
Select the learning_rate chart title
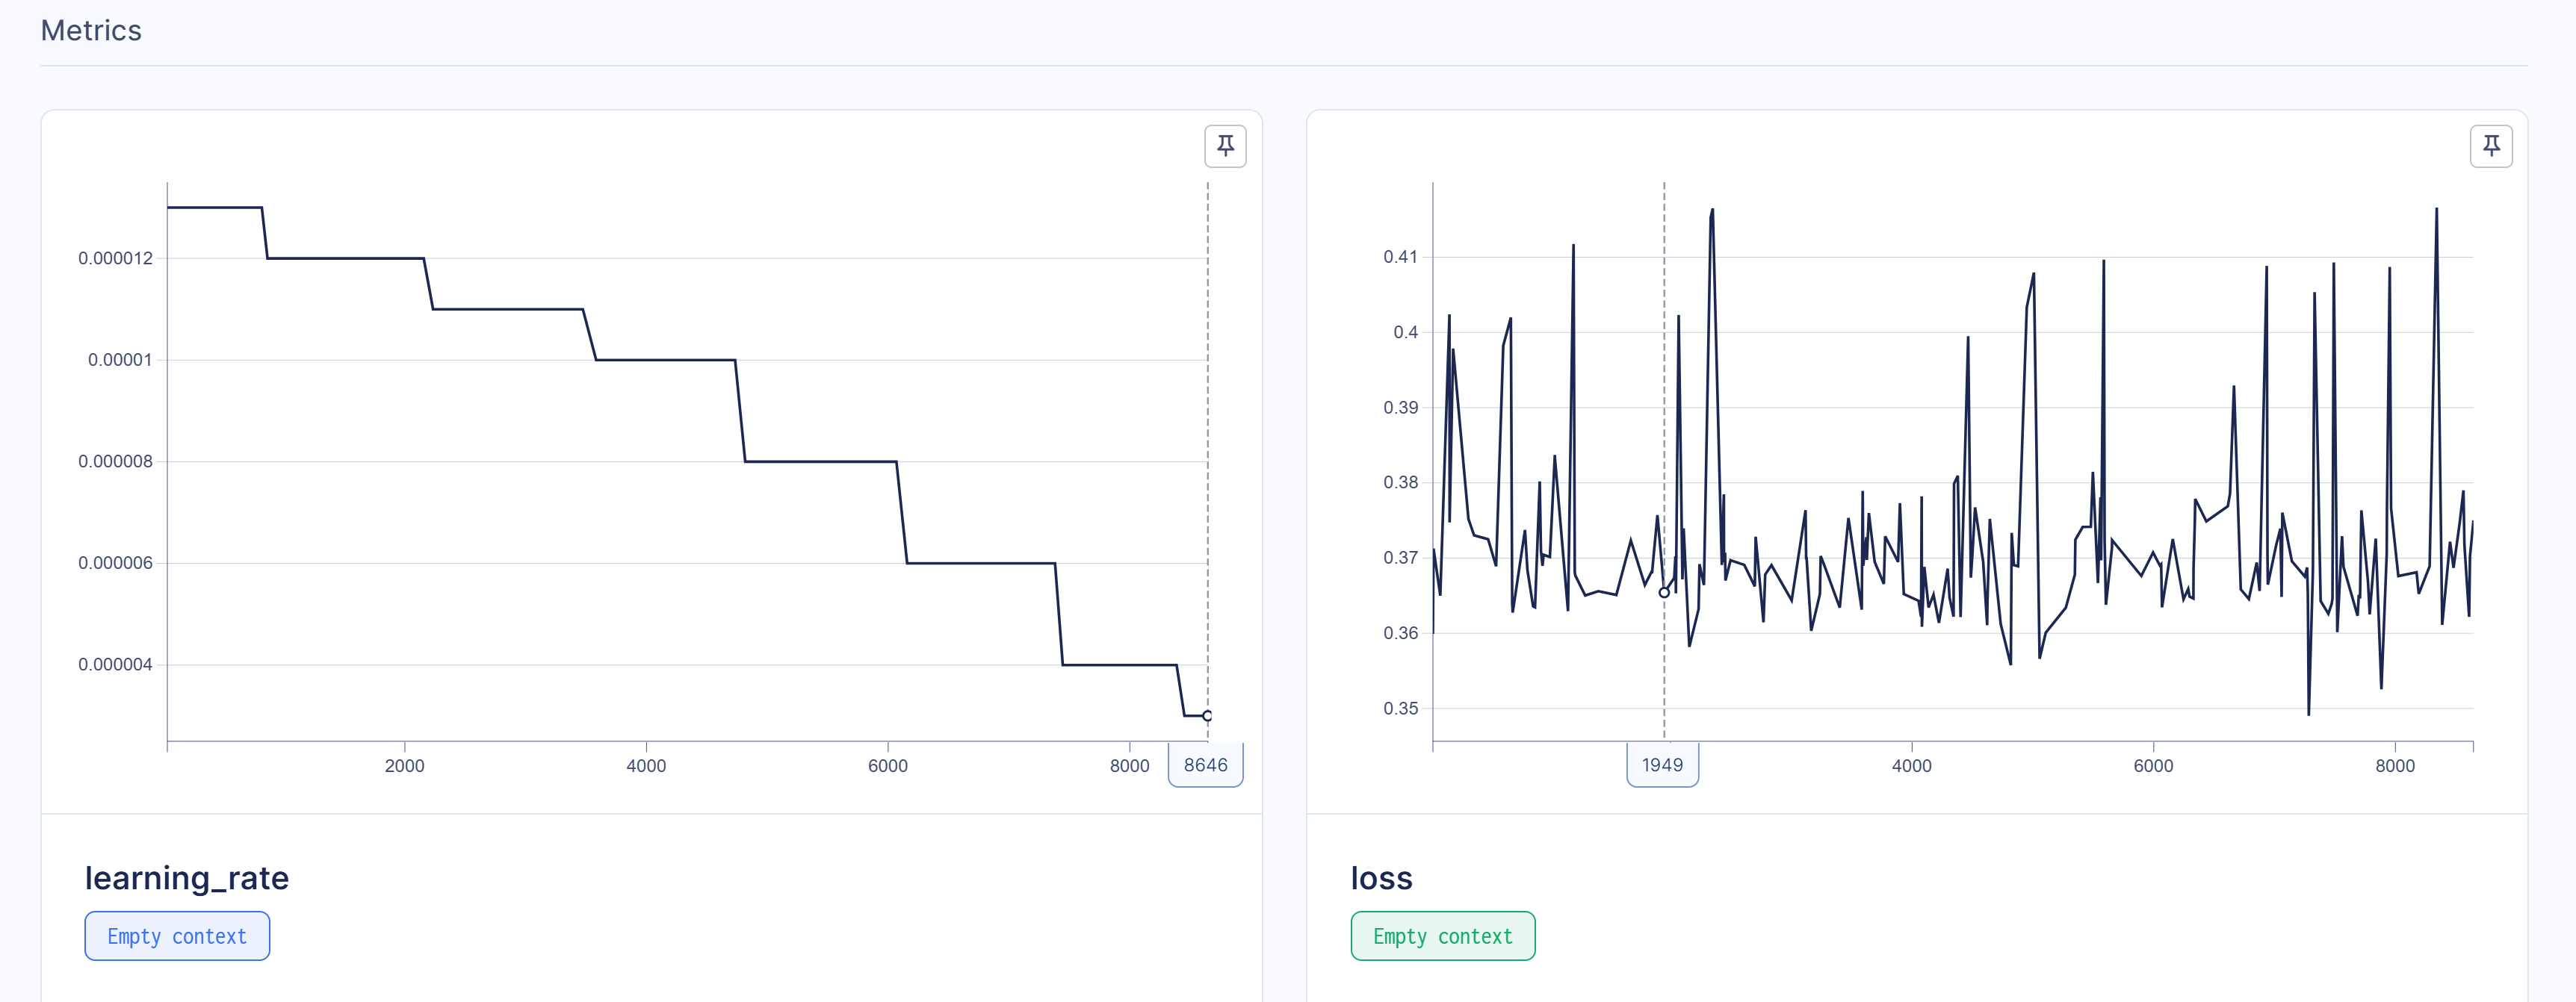pos(187,877)
